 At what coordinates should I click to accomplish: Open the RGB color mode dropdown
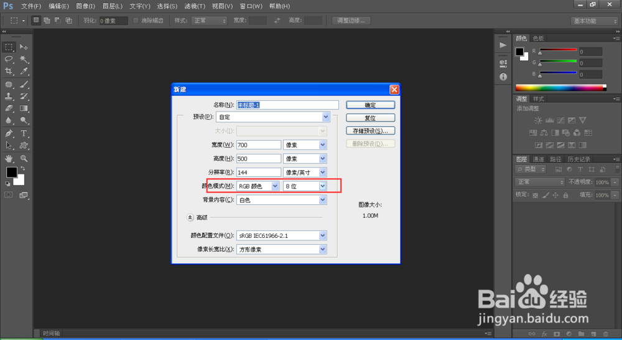[x=258, y=186]
